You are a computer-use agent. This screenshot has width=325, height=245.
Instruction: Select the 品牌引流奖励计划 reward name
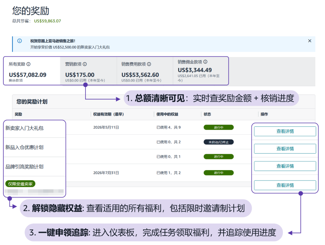[24, 167]
